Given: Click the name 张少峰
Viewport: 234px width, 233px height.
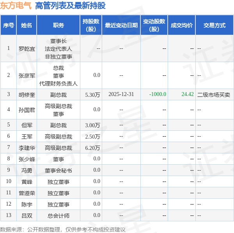Looking at the screenshot, I should click(27, 159).
